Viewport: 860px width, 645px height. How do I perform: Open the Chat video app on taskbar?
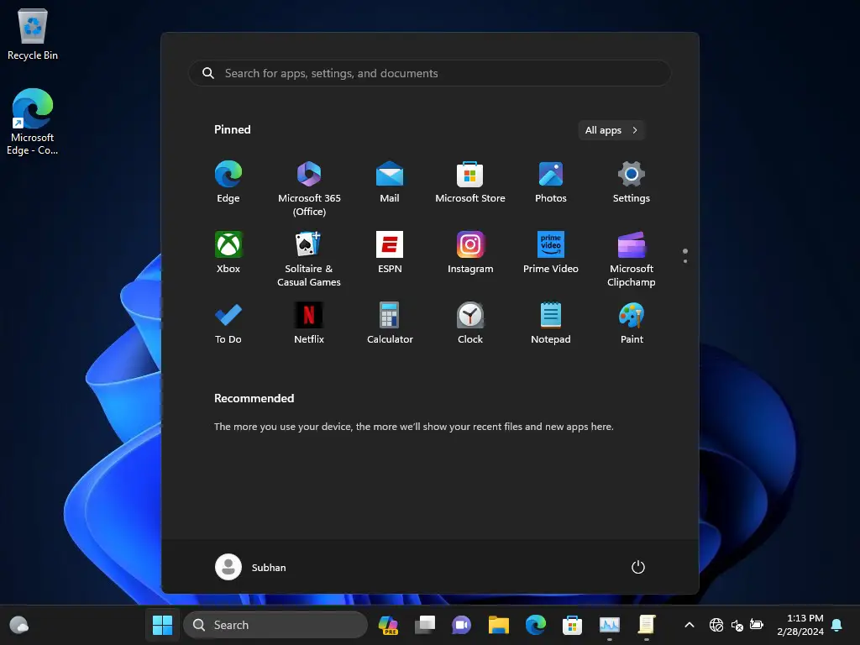(462, 625)
